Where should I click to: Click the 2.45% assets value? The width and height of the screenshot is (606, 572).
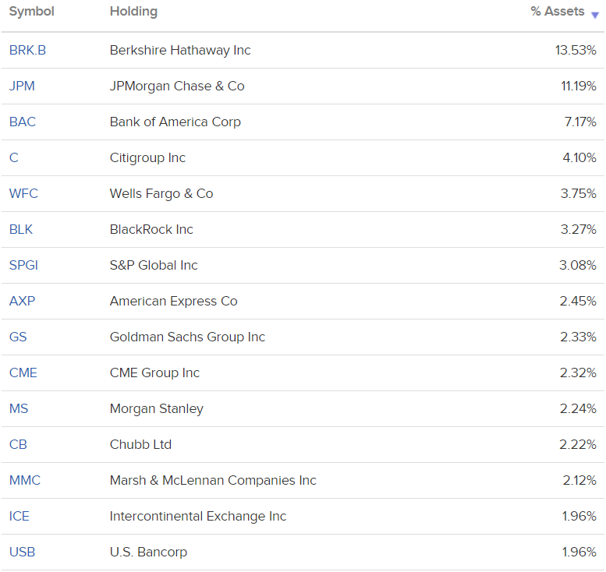[578, 301]
